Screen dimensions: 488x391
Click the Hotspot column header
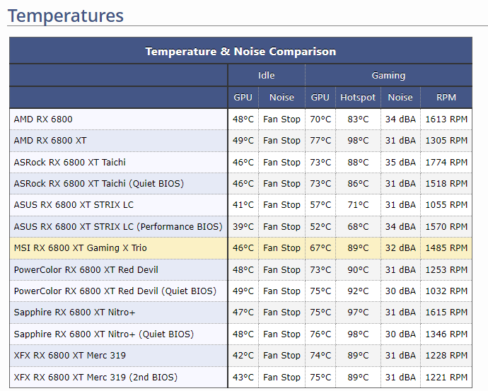point(358,97)
